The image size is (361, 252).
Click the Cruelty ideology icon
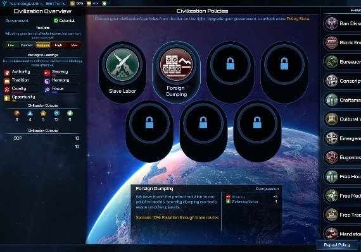pos(7,90)
